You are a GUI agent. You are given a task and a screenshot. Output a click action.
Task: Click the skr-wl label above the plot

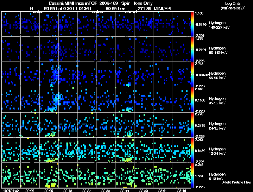click(x=131, y=12)
